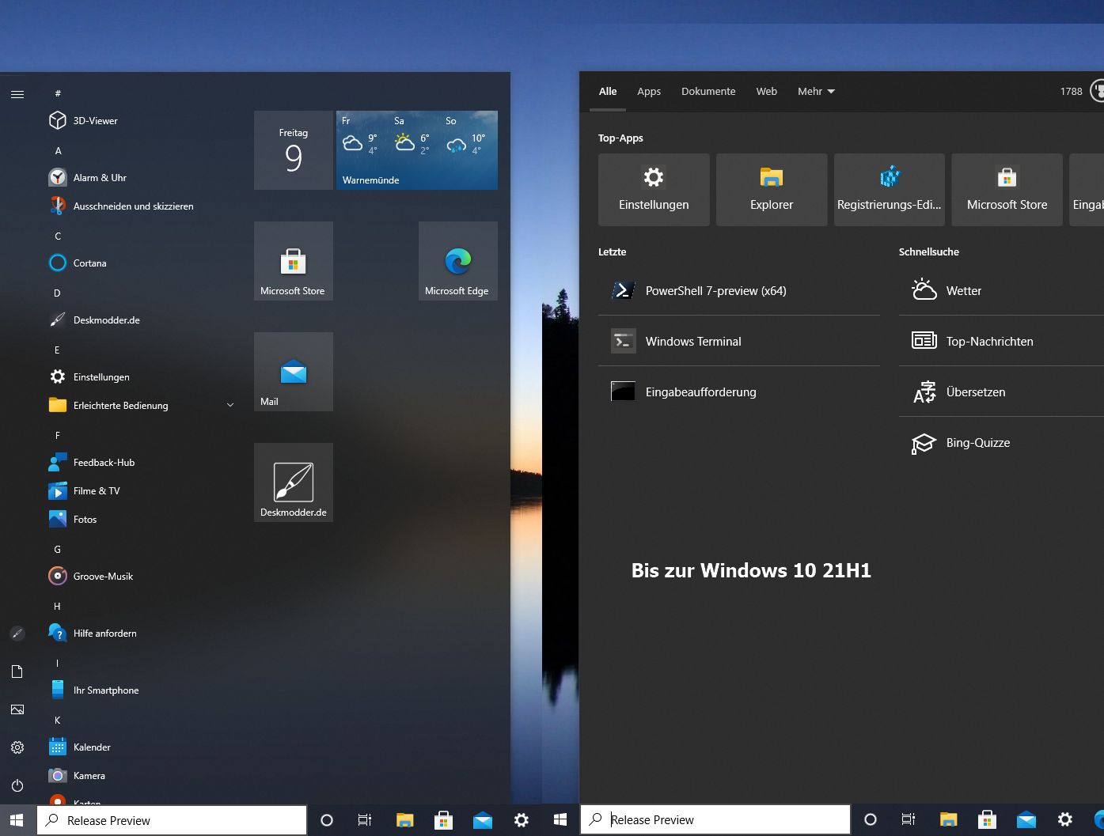
Task: Switch to the Web search tab
Action: click(766, 91)
